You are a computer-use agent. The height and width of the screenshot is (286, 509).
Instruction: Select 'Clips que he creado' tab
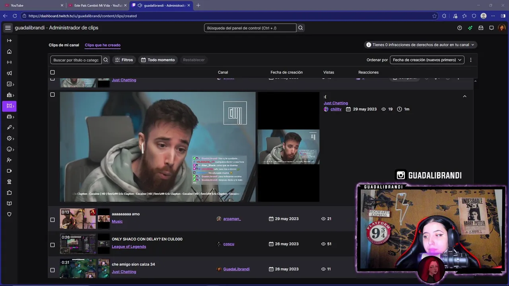[x=103, y=45]
